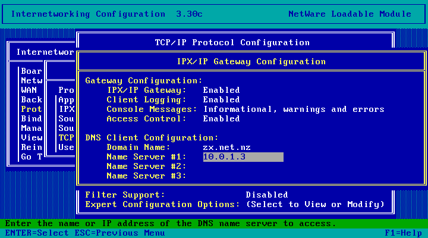Screen dimensions: 428x238
Task: Select truncated 'Use' protocol entry
Action: click(67, 148)
